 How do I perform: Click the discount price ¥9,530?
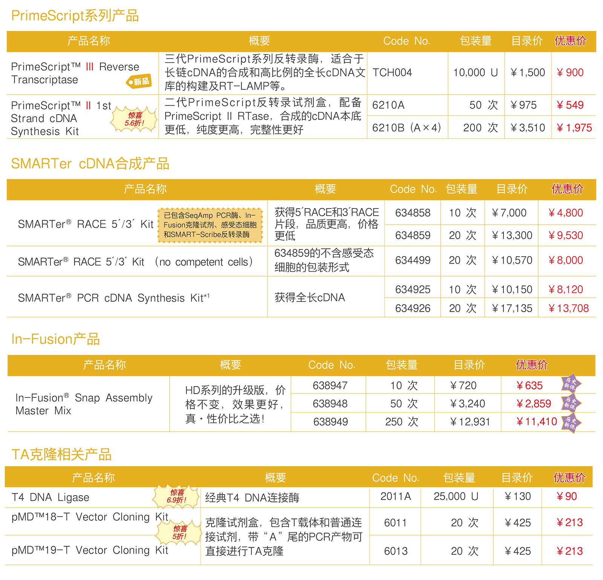tap(565, 235)
